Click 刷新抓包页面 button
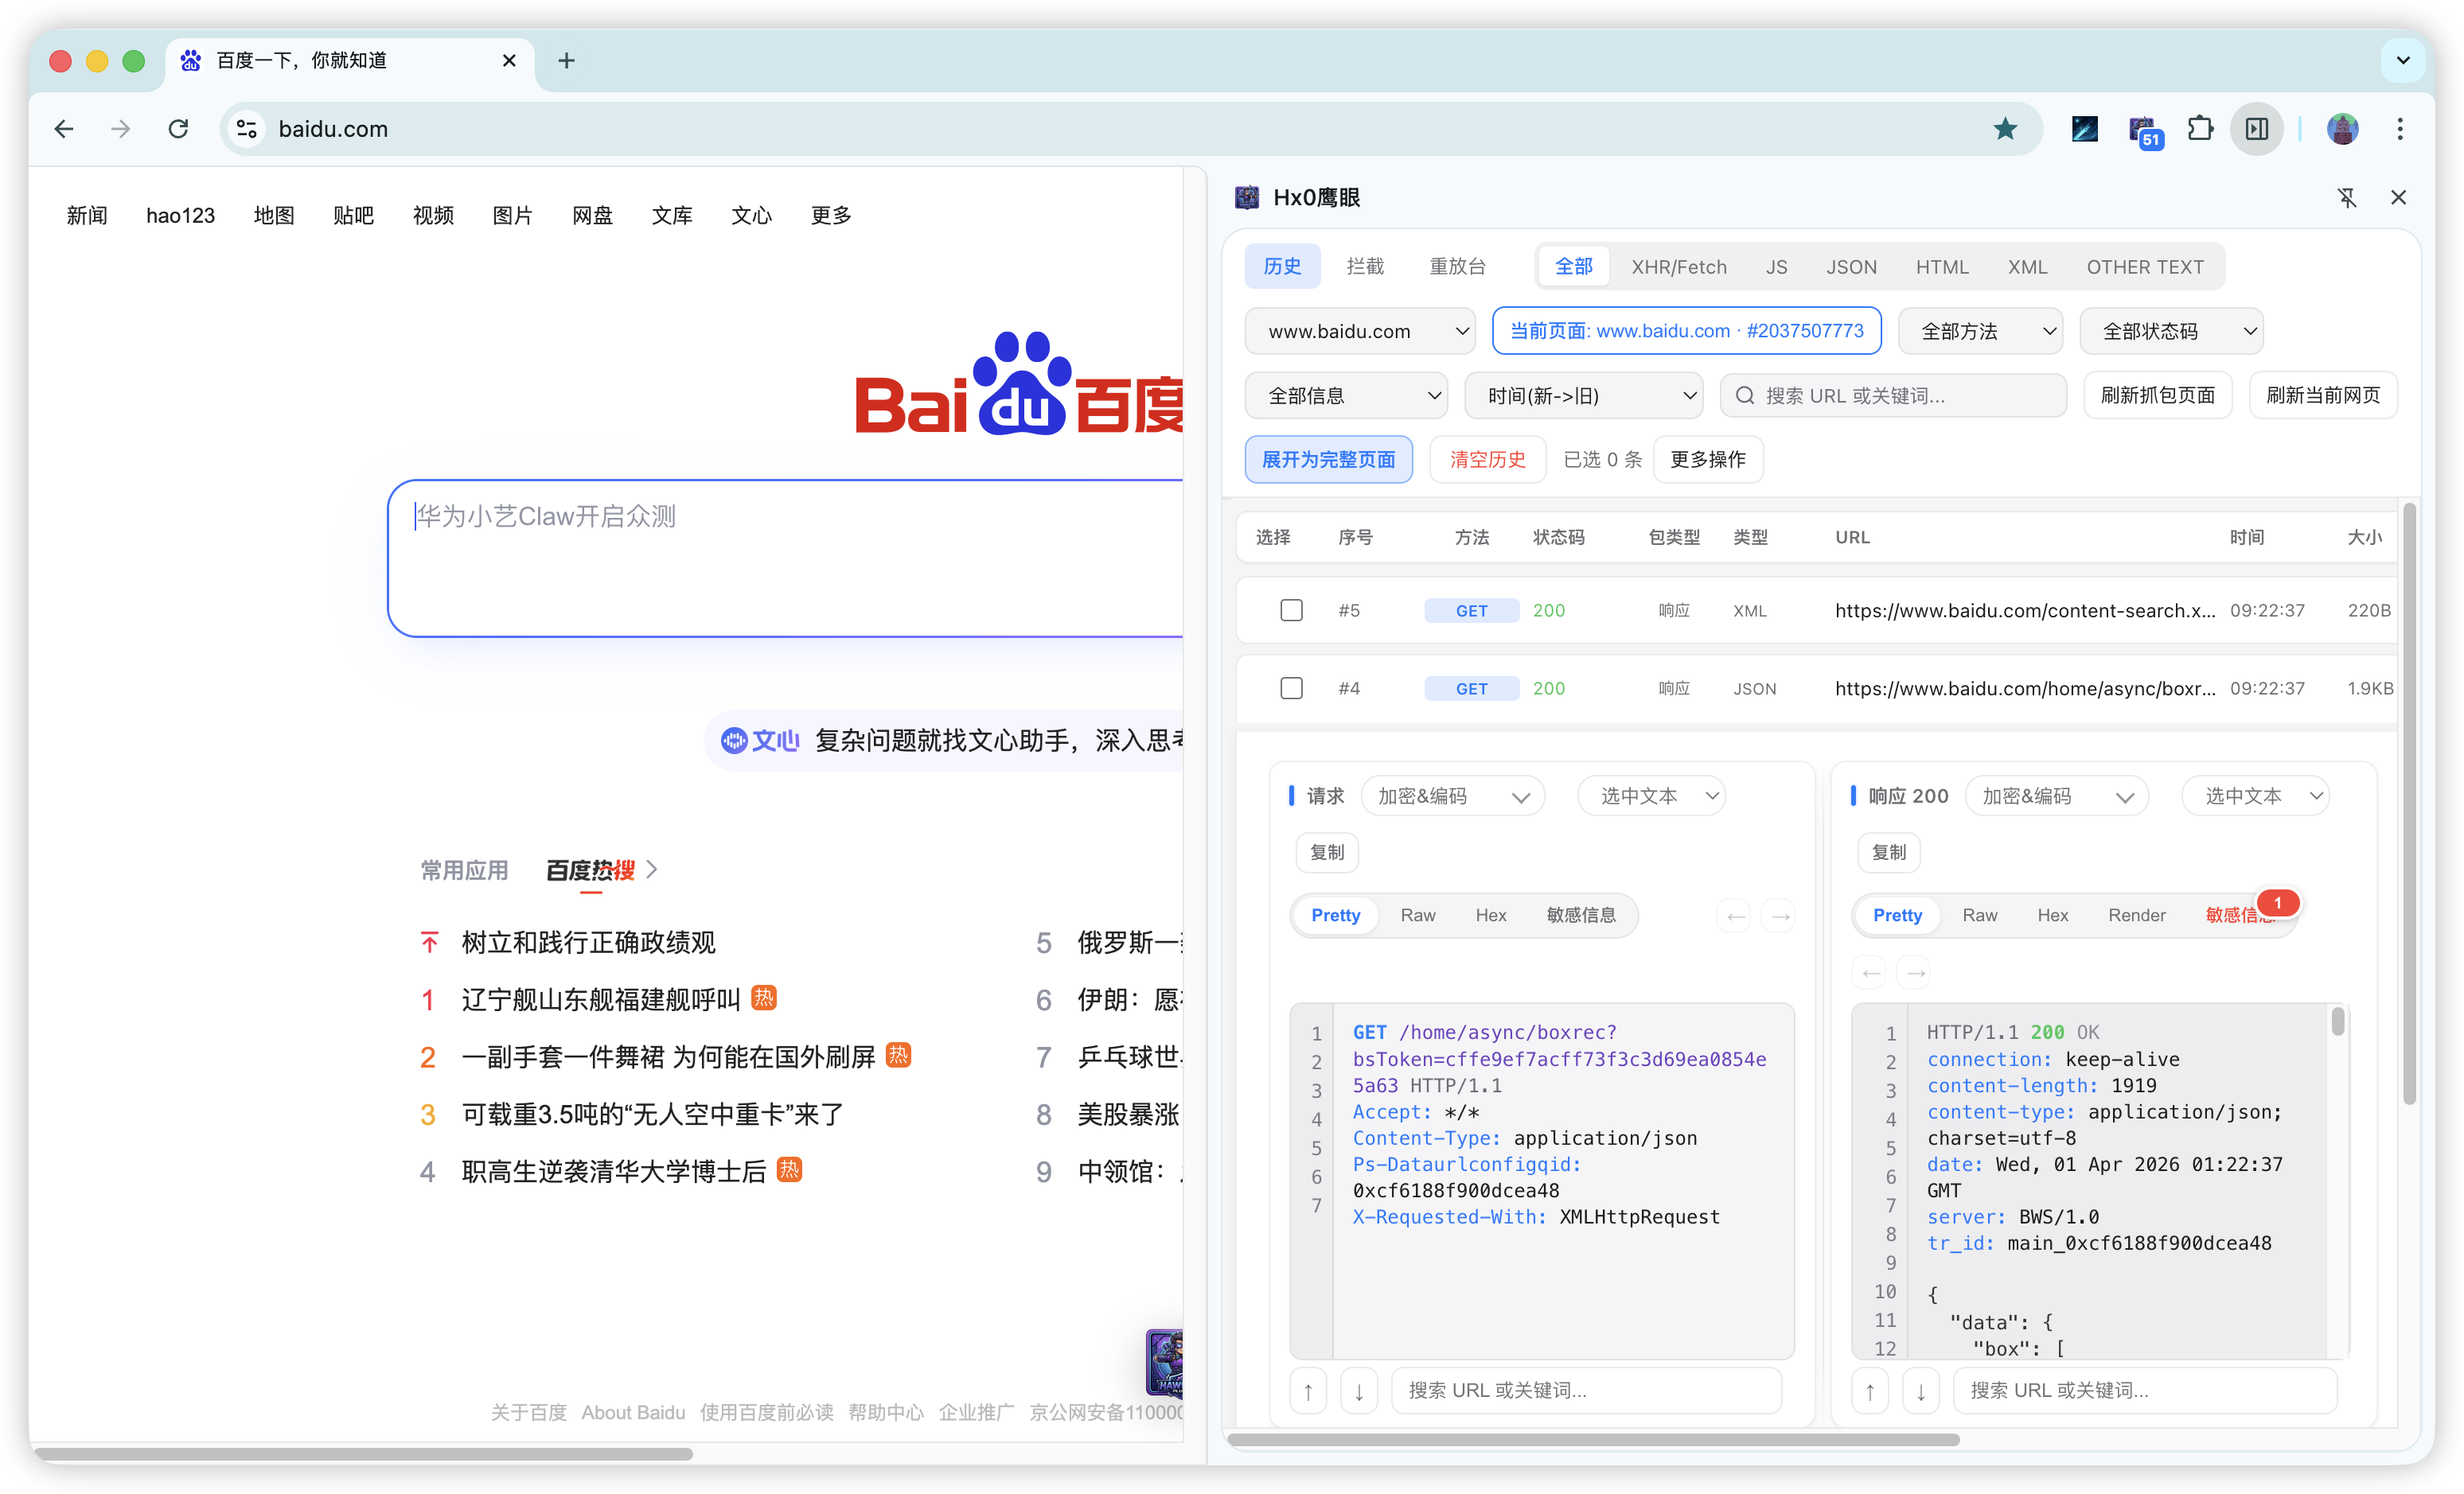 pos(2158,395)
